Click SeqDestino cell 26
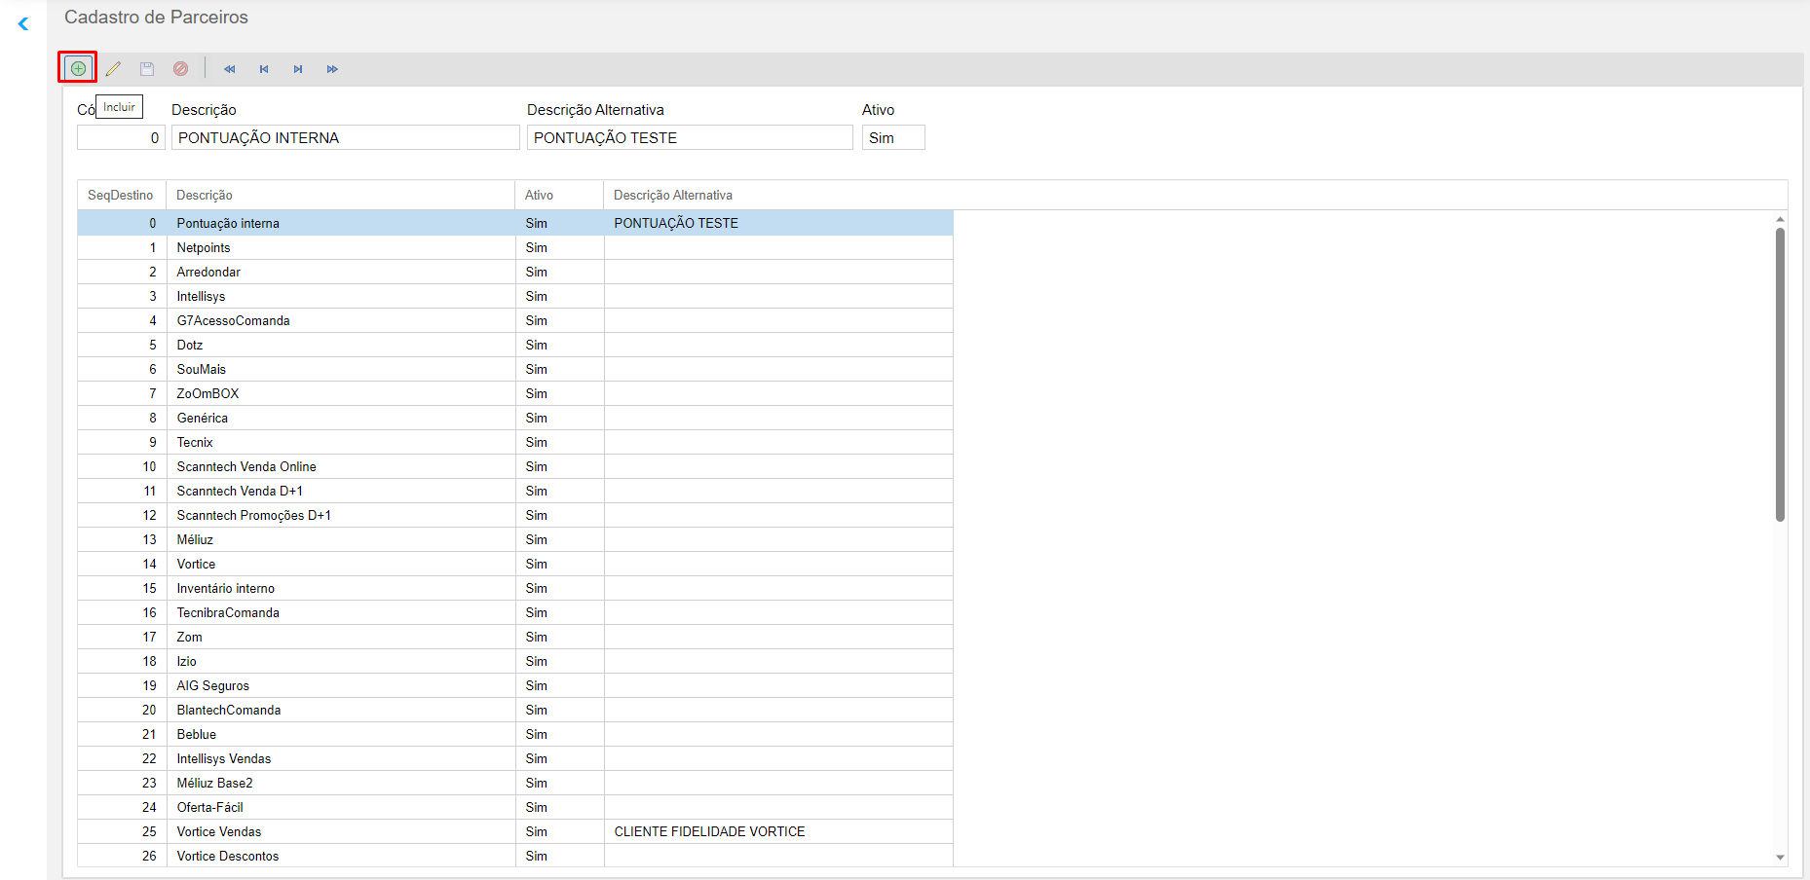The width and height of the screenshot is (1810, 880). coord(122,856)
